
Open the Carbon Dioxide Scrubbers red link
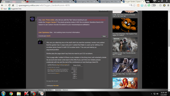pyautogui.click(x=96, y=20)
